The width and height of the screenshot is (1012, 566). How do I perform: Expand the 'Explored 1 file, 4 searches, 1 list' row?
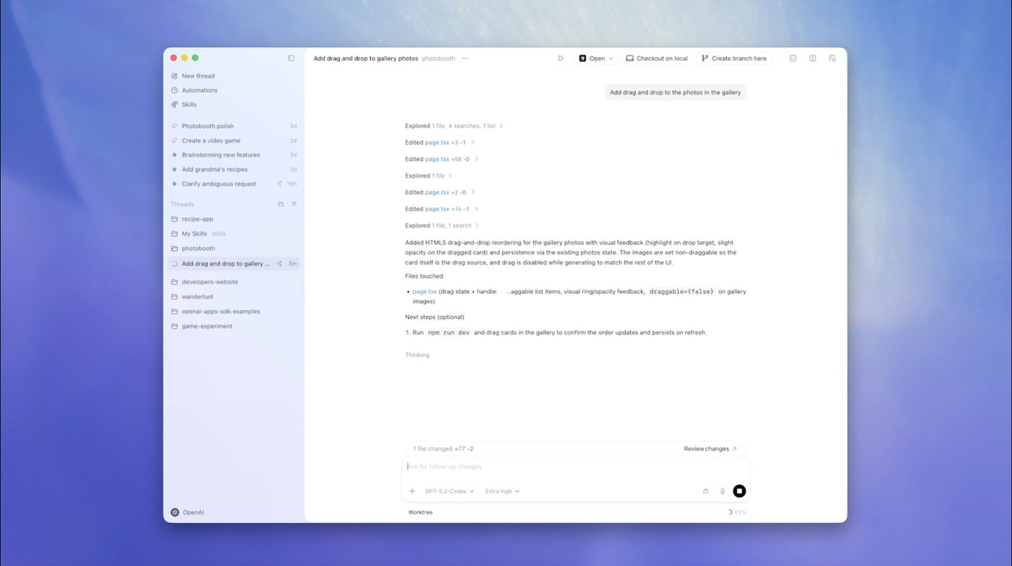pos(454,125)
